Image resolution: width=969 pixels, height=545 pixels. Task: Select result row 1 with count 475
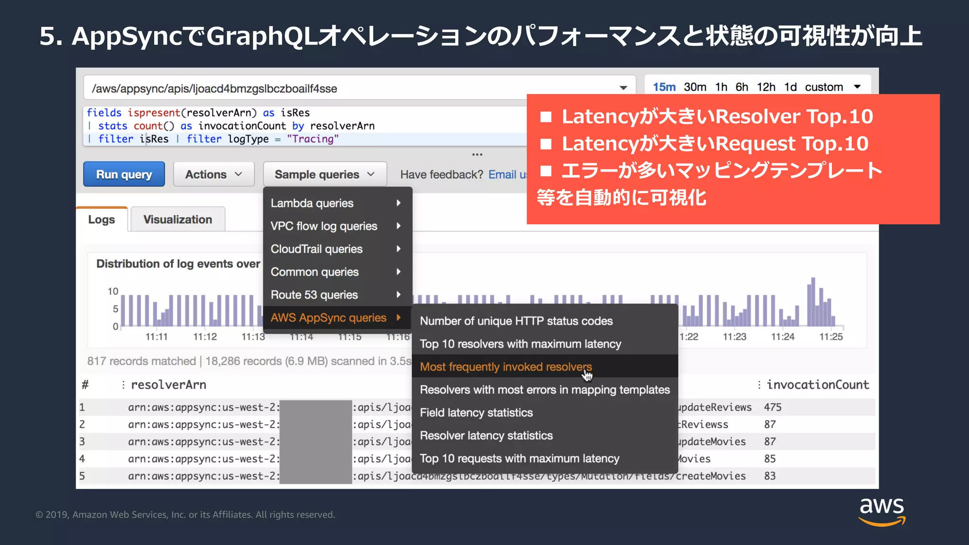click(x=476, y=407)
